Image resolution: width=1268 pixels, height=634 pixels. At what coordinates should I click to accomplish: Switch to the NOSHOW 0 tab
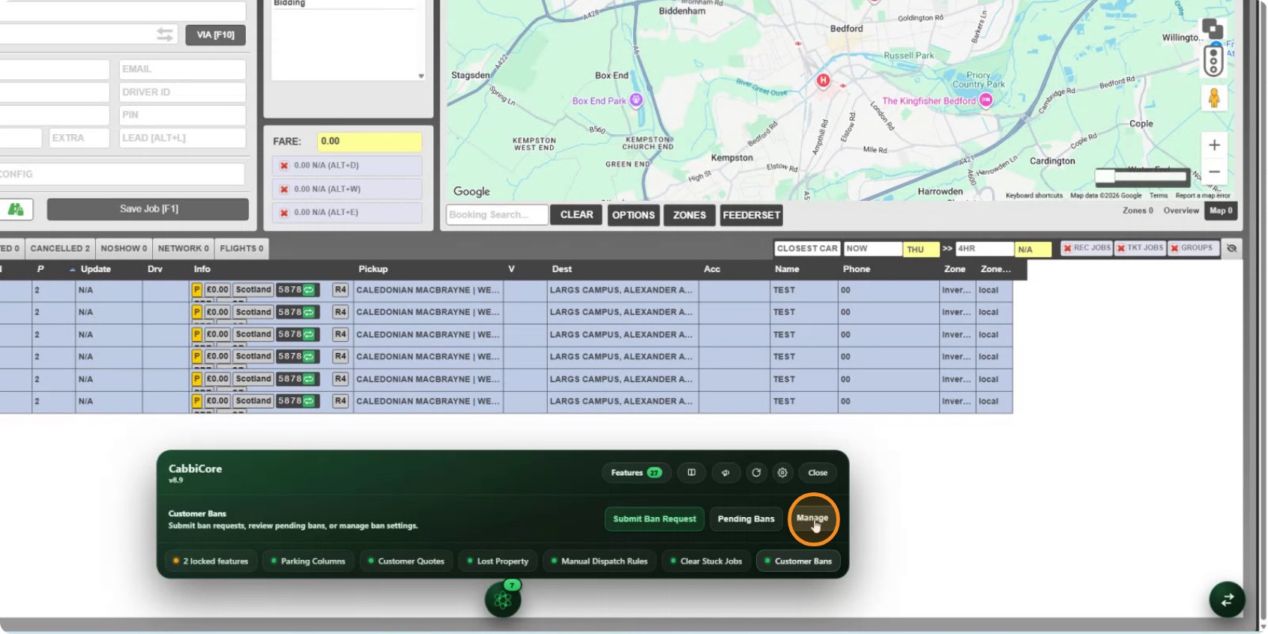tap(124, 249)
